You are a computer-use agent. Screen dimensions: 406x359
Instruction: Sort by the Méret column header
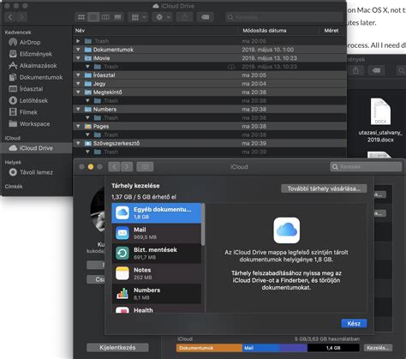click(331, 31)
